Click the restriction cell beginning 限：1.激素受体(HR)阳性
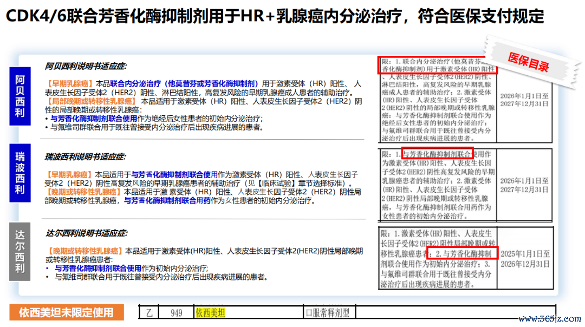This screenshot has width=585, height=327. [438, 258]
